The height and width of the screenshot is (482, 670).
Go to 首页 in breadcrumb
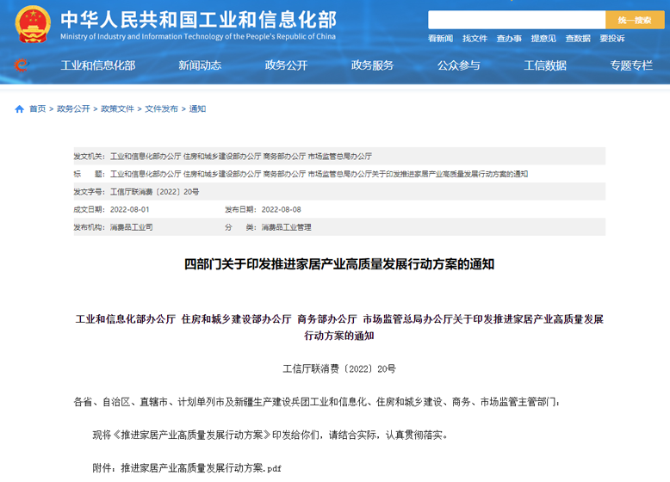(x=37, y=108)
